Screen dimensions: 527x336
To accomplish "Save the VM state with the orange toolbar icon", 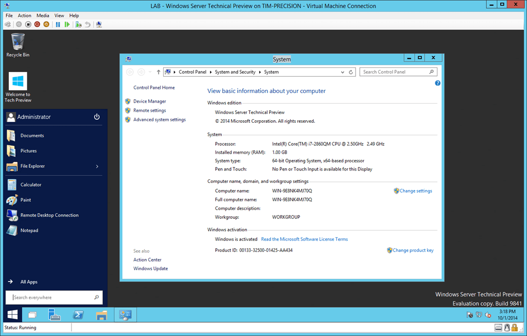I will tap(45, 24).
